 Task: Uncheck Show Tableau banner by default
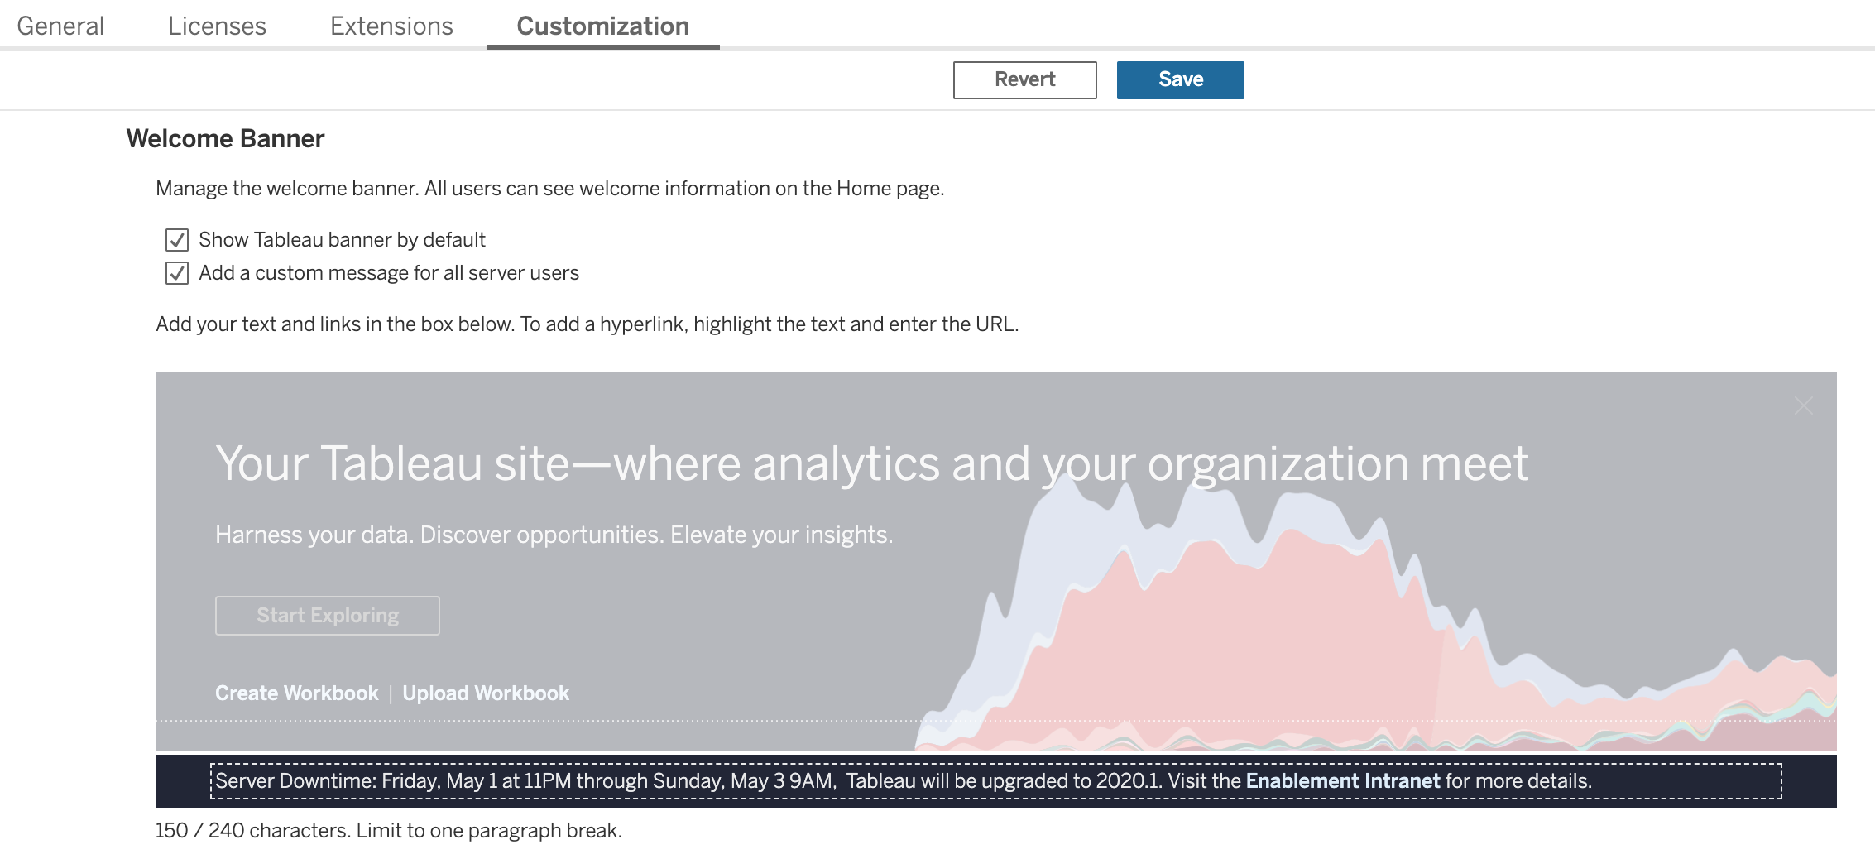pyautogui.click(x=177, y=240)
